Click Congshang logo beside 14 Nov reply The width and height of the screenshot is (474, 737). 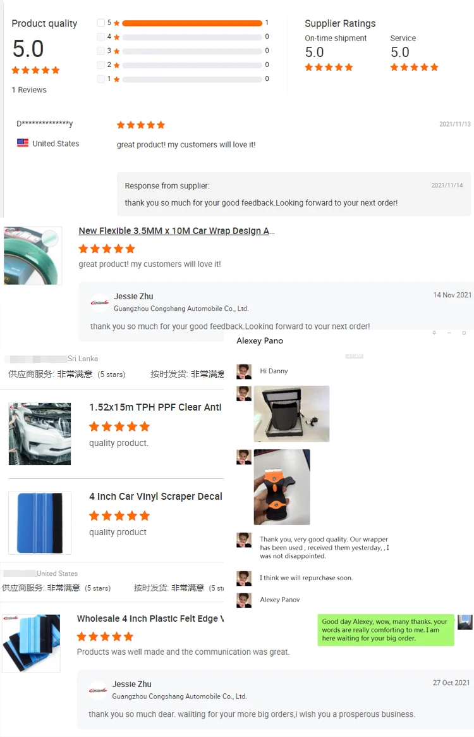pos(100,302)
